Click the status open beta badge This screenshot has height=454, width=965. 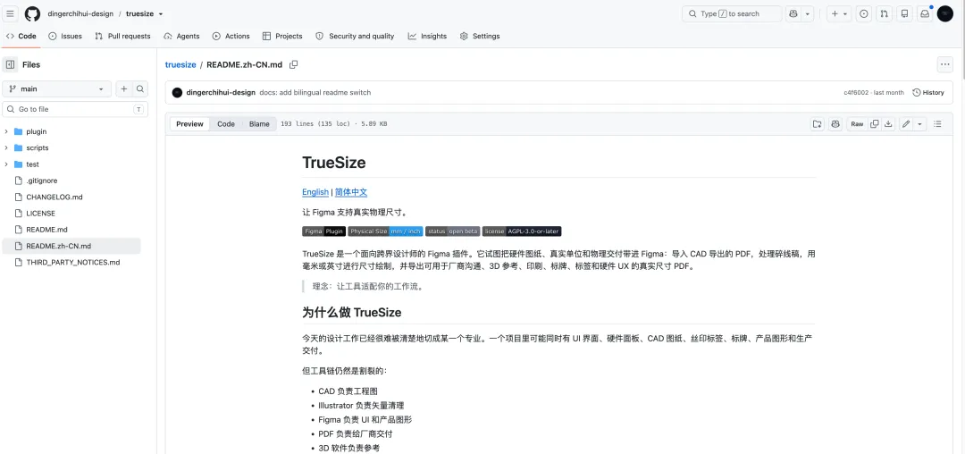pos(453,231)
